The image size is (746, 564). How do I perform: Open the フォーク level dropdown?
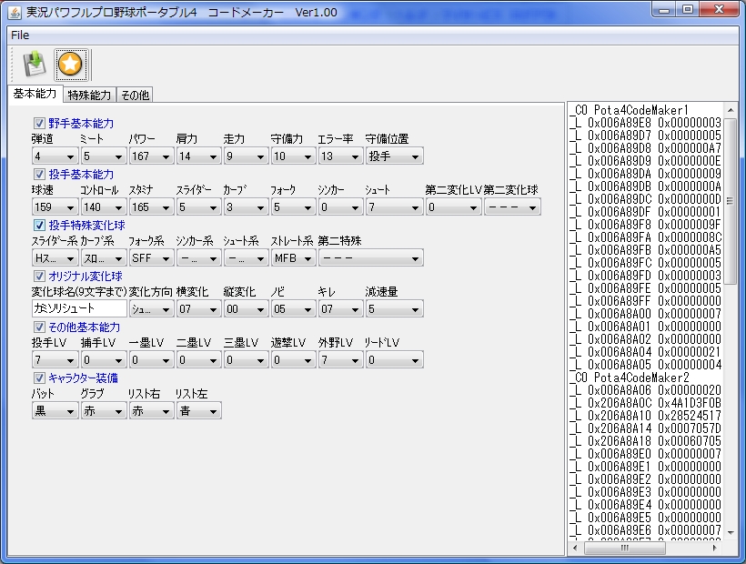[293, 206]
